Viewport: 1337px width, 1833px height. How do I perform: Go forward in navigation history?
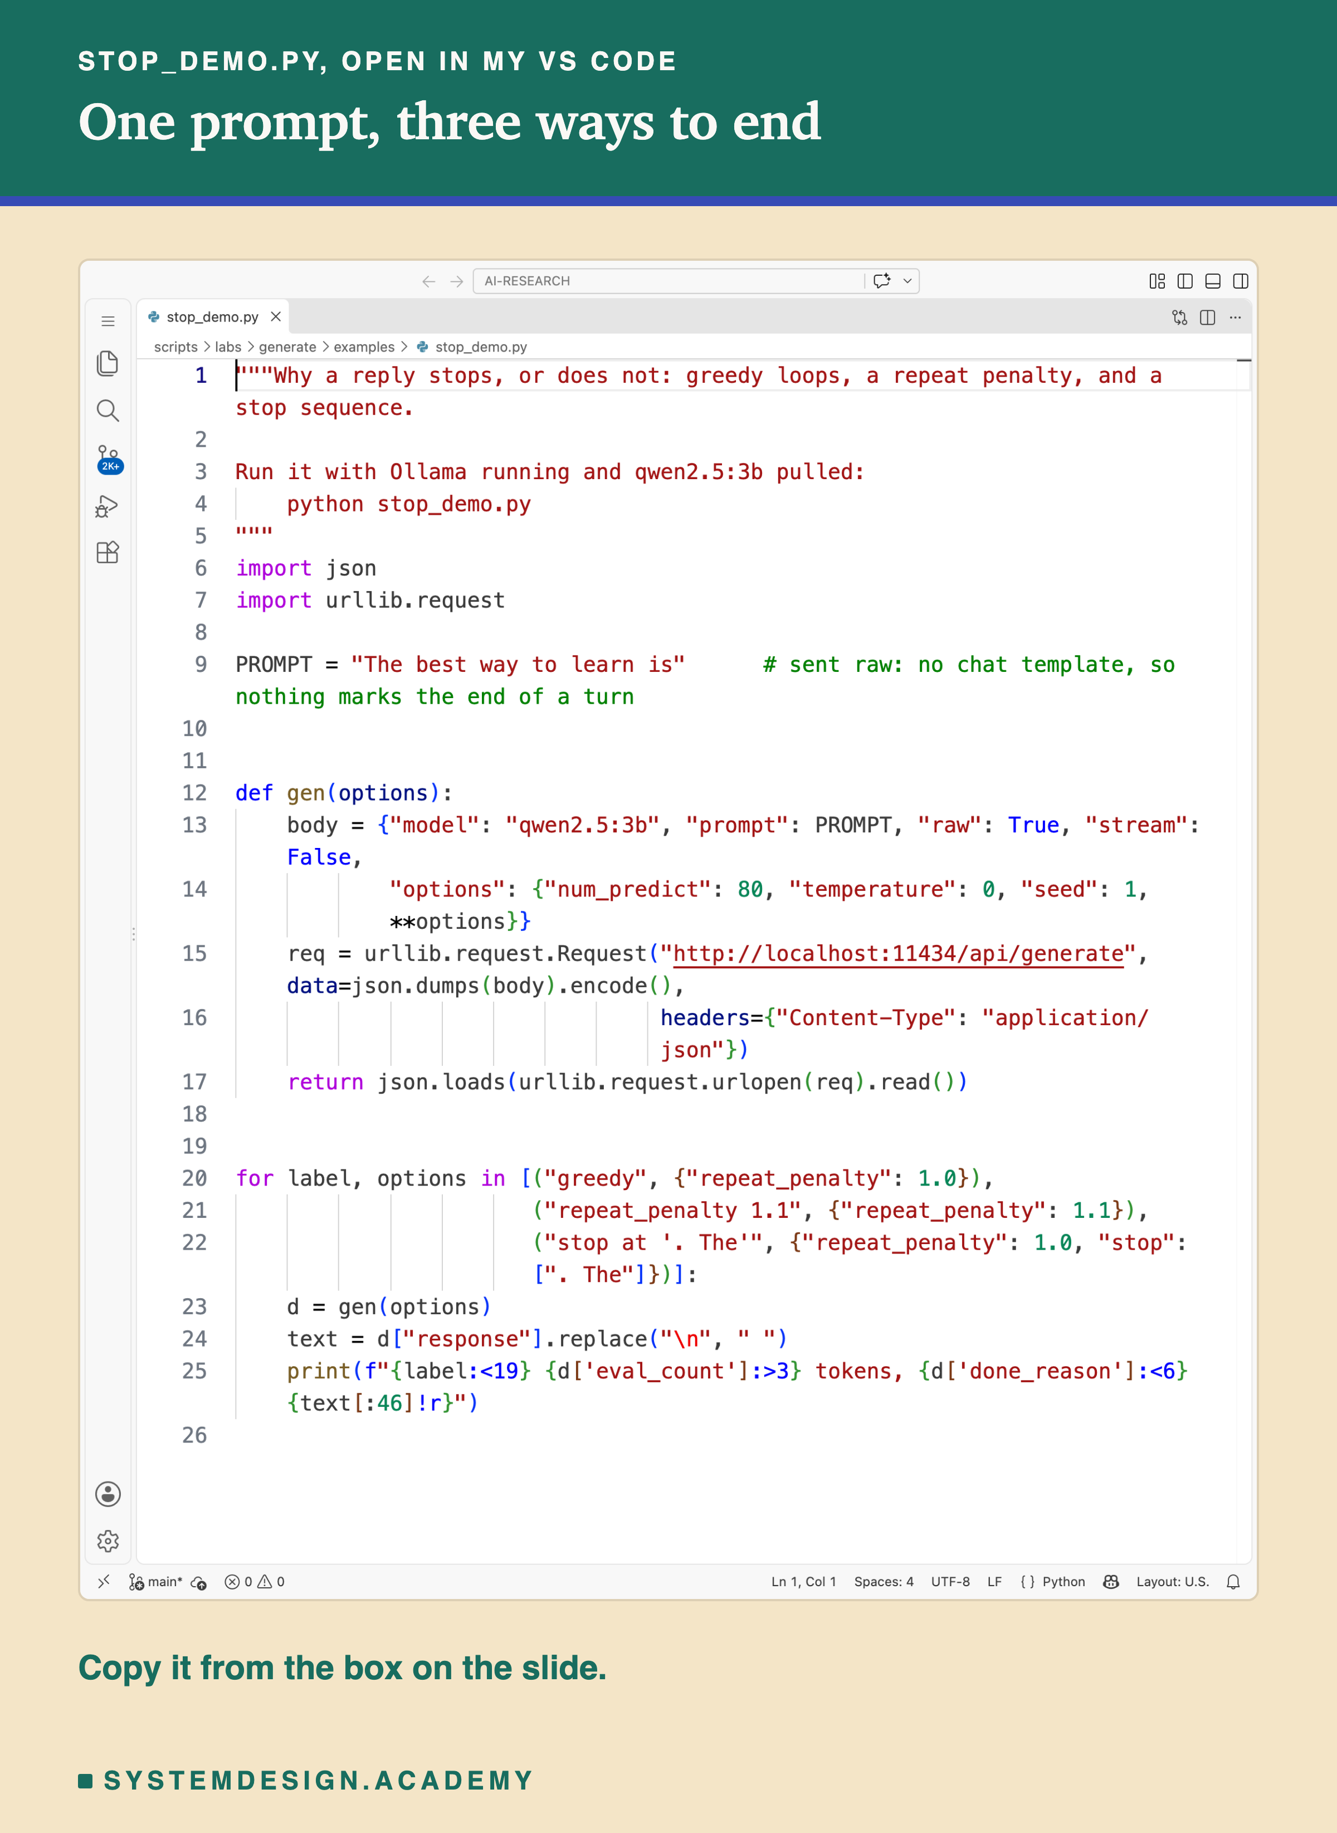pos(457,281)
